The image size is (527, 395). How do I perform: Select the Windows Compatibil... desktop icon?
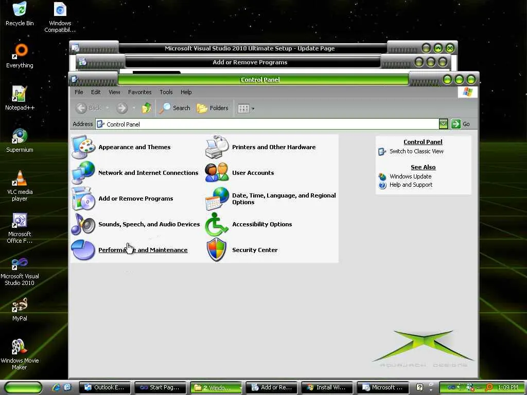[60, 17]
